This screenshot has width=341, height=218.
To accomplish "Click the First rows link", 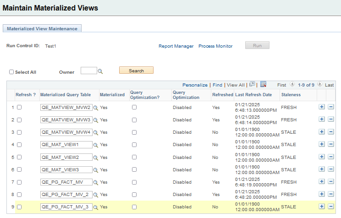I will pyautogui.click(x=281, y=85).
